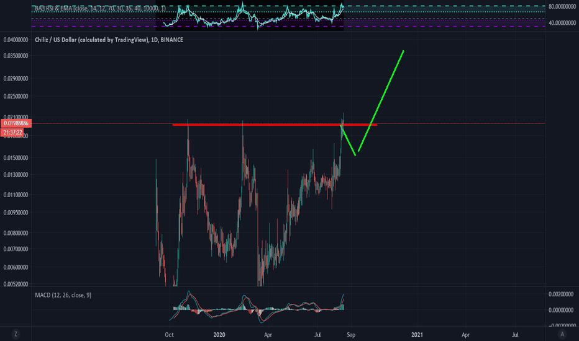This screenshot has width=579, height=341.
Task: Click the 0.00600000 price axis label
Action: 16,267
